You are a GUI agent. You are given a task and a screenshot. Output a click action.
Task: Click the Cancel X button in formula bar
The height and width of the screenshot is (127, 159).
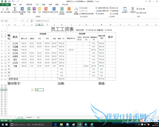(x=23, y=21)
